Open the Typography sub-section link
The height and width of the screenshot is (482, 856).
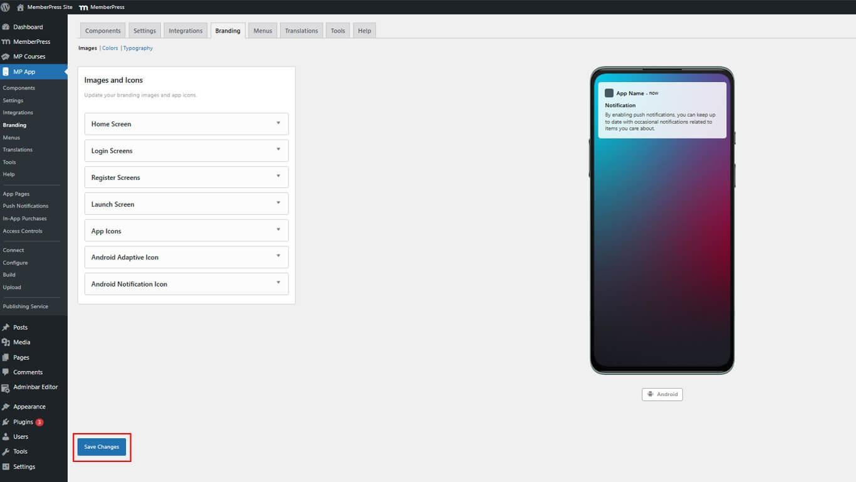point(138,48)
